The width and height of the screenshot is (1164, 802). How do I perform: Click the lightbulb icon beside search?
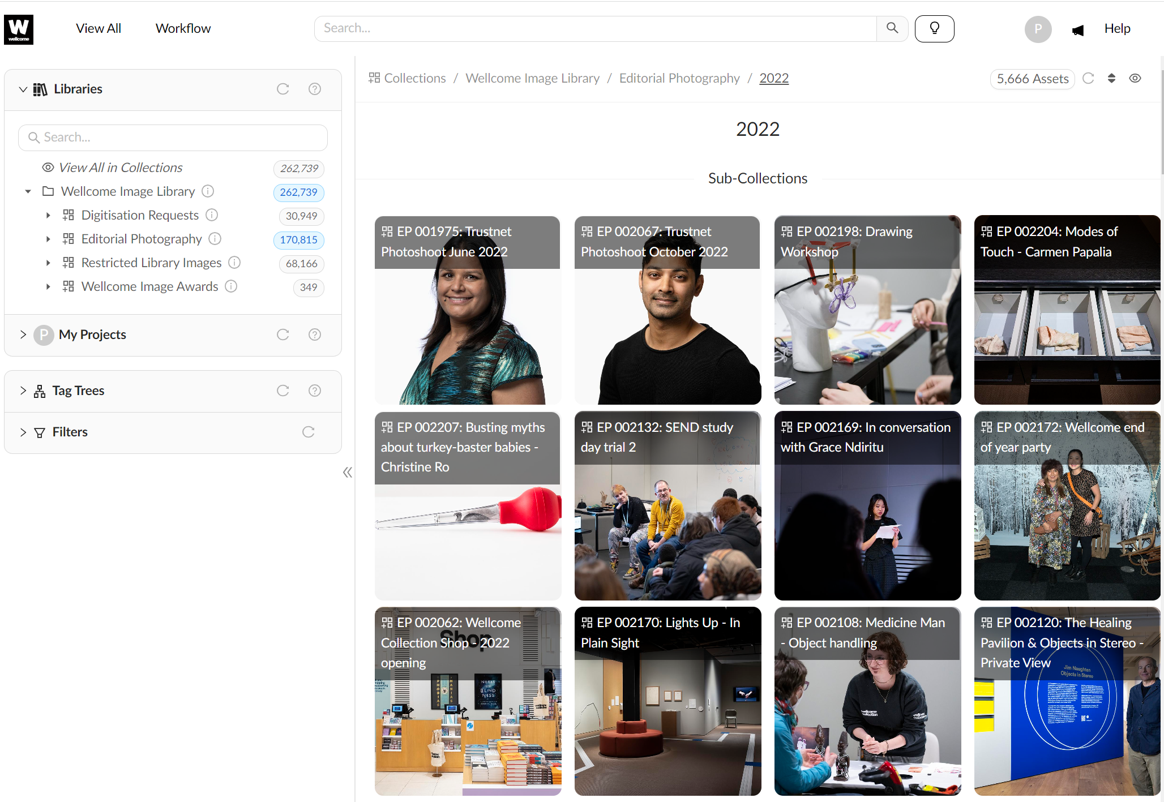click(x=934, y=28)
